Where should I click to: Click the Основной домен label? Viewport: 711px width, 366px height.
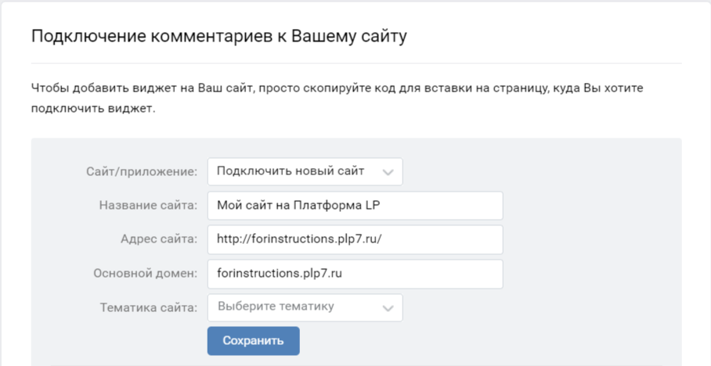pyautogui.click(x=144, y=274)
